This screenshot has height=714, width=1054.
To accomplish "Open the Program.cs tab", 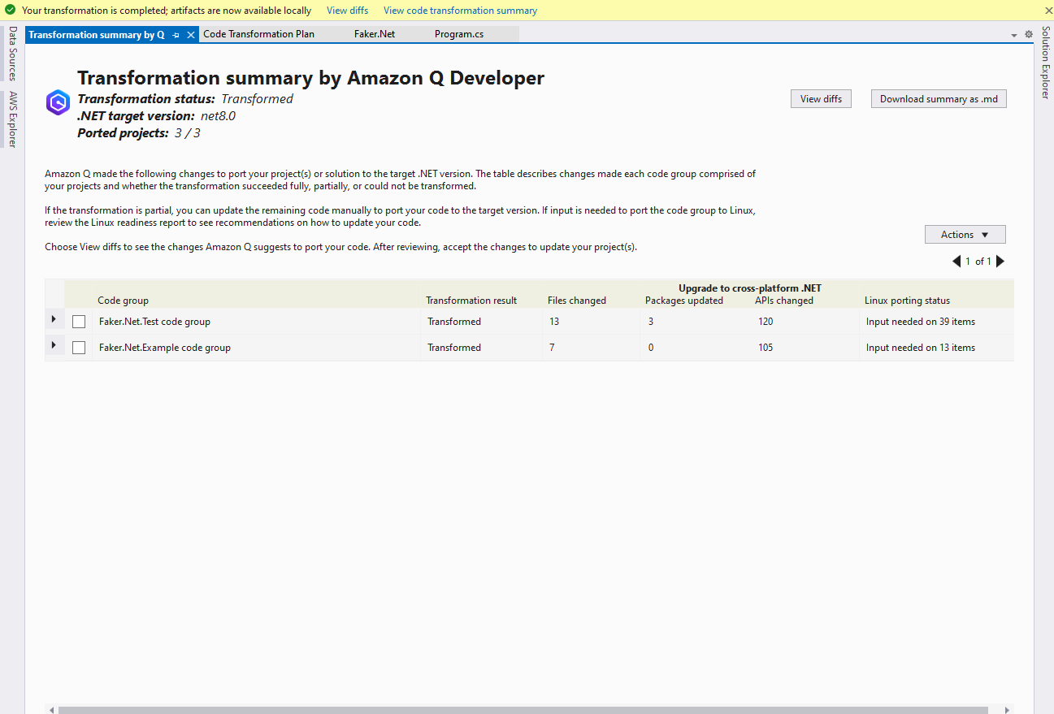I will [x=459, y=34].
